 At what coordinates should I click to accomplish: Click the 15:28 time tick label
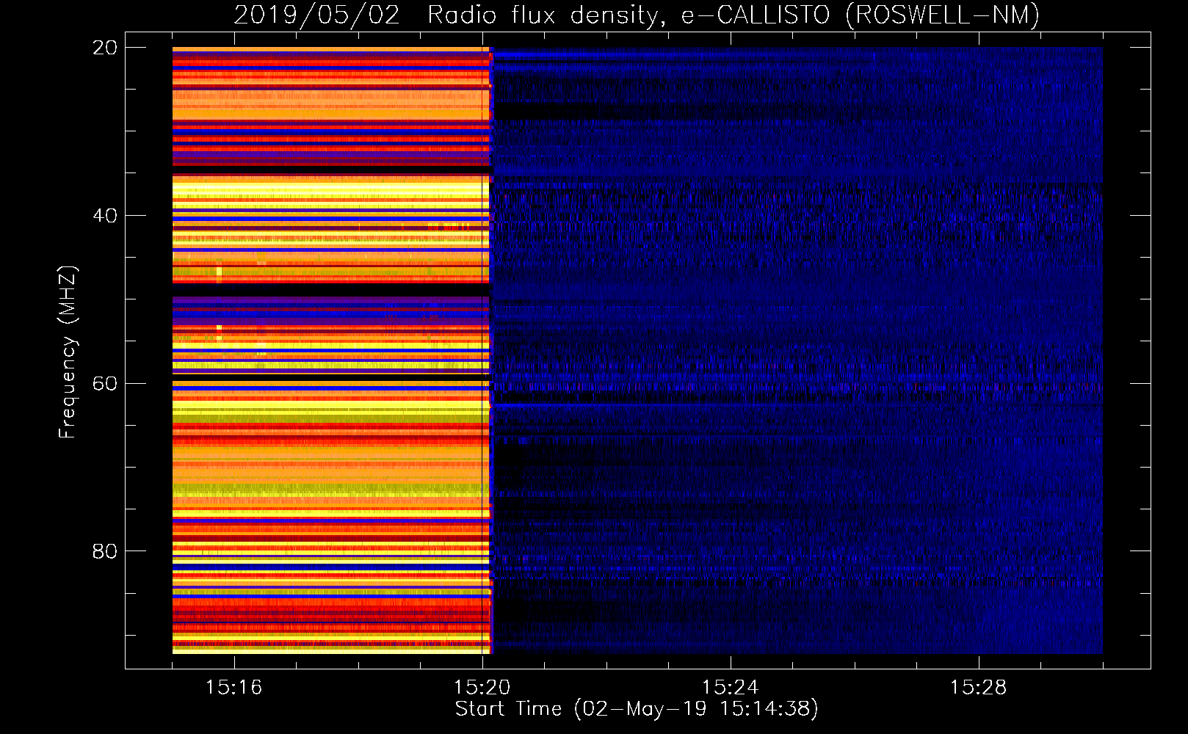click(978, 688)
